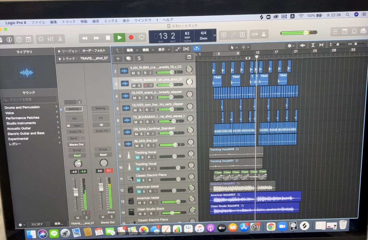Open the 編集 dropdown in tracks area
The image size is (368, 240).
(132, 50)
